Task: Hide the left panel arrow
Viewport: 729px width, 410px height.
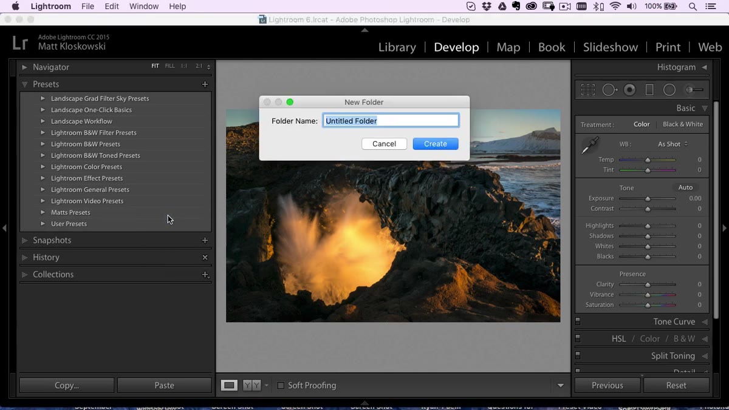Action: tap(5, 228)
